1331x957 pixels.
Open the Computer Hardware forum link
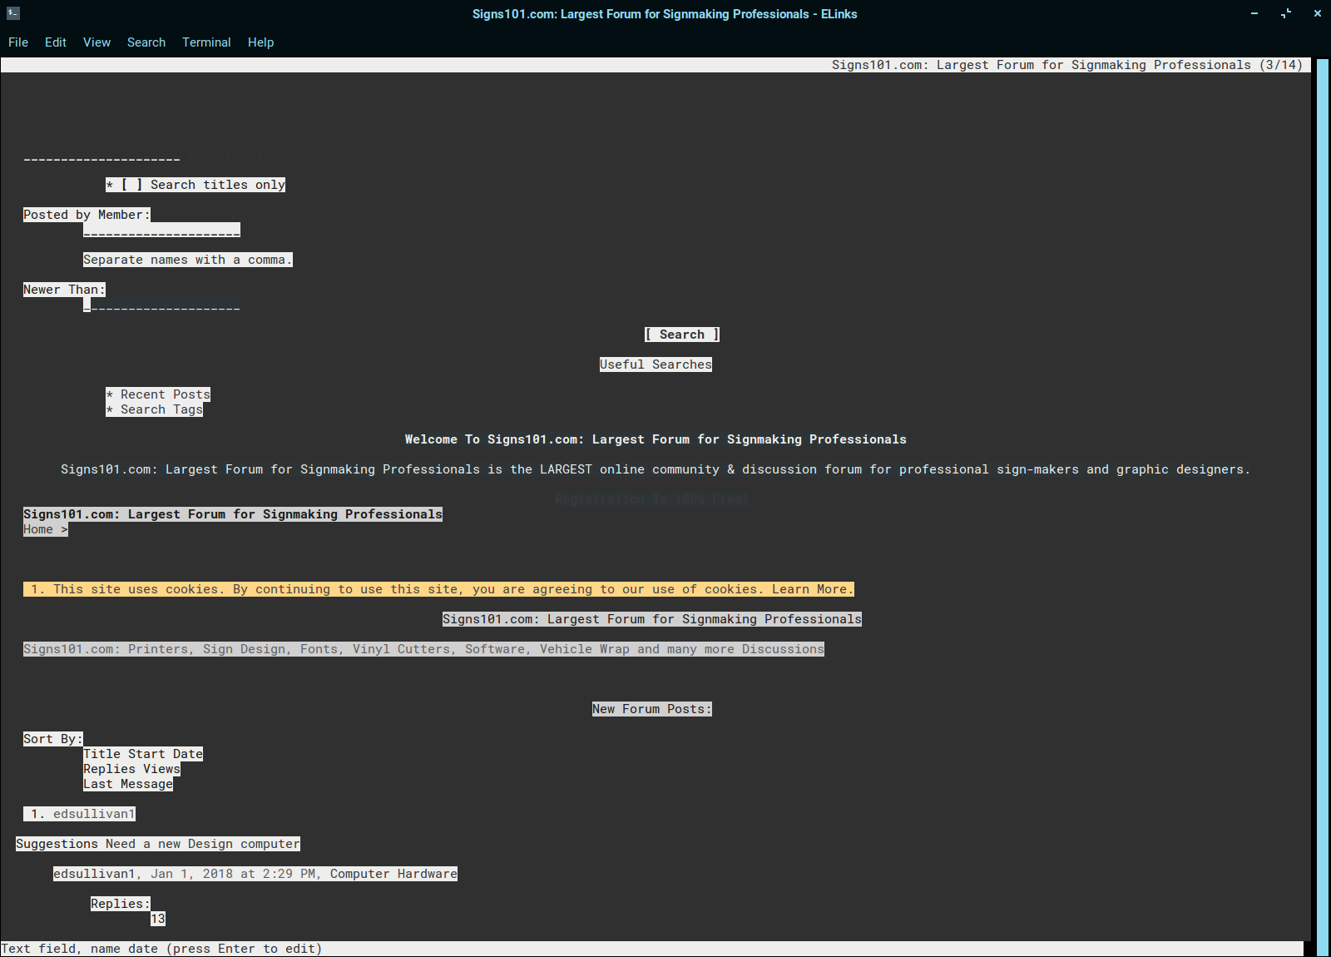tap(393, 874)
